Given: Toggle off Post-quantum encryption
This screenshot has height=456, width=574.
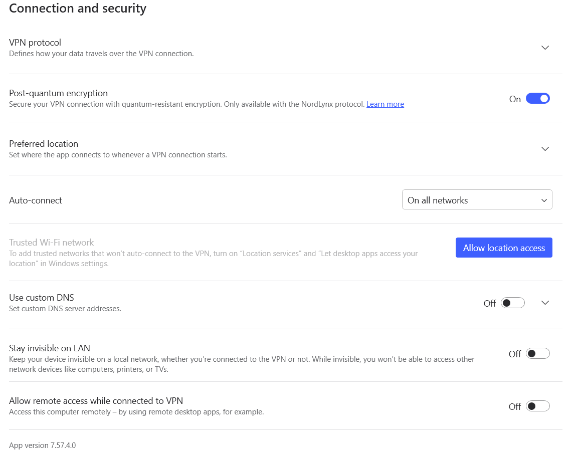Looking at the screenshot, I should click(537, 98).
